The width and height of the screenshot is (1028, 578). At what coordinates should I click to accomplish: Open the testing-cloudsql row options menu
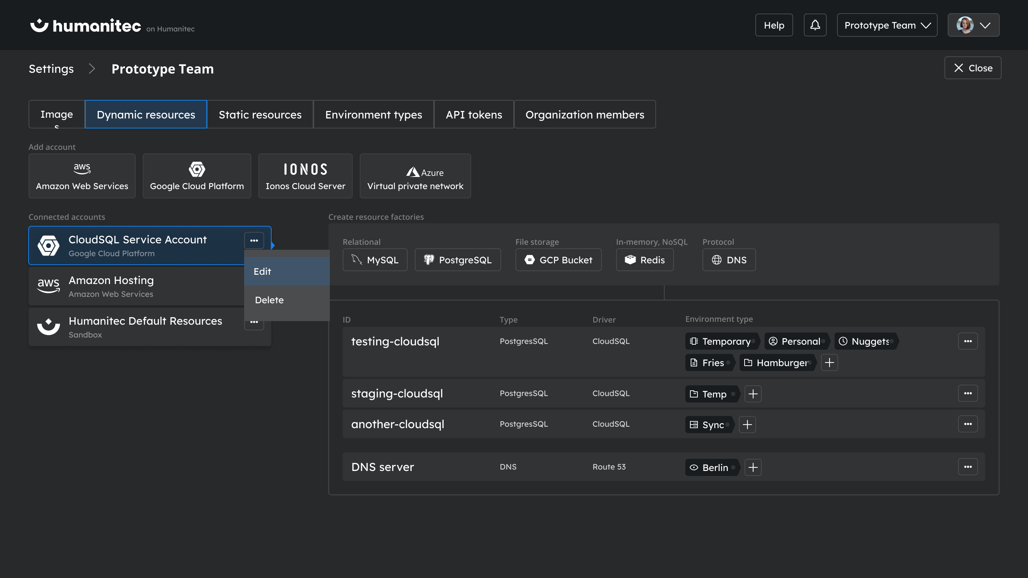point(968,341)
